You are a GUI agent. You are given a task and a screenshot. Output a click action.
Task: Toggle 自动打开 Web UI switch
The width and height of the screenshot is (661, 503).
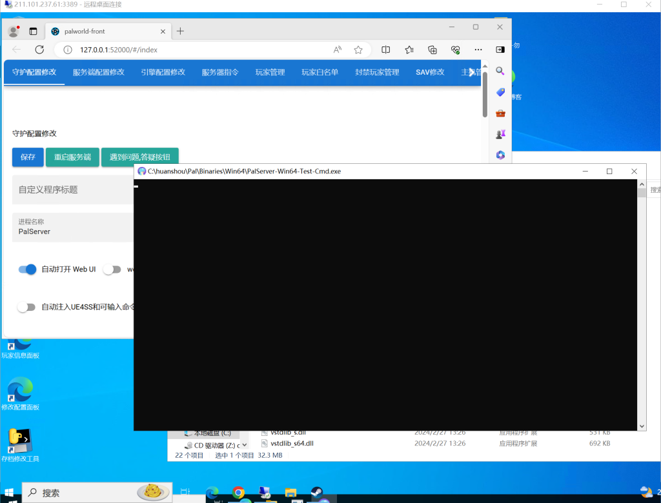[27, 269]
